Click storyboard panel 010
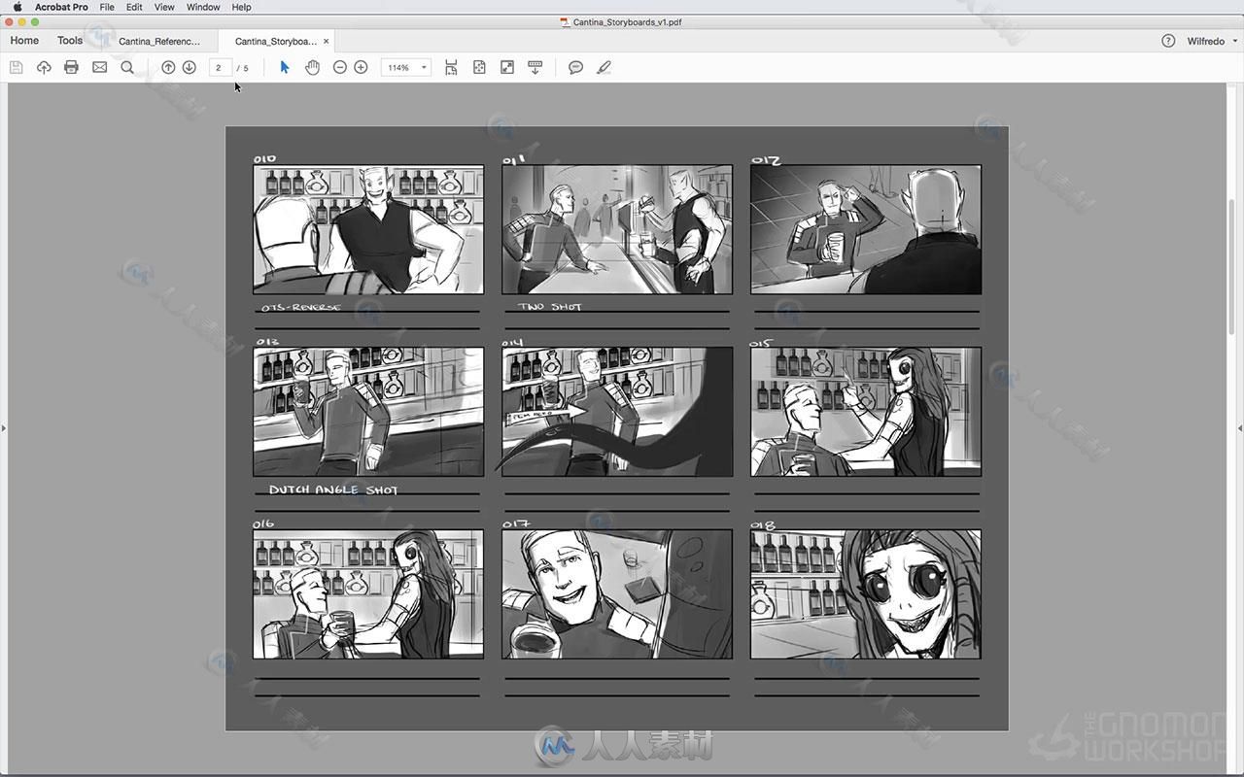This screenshot has width=1244, height=777. (x=368, y=229)
